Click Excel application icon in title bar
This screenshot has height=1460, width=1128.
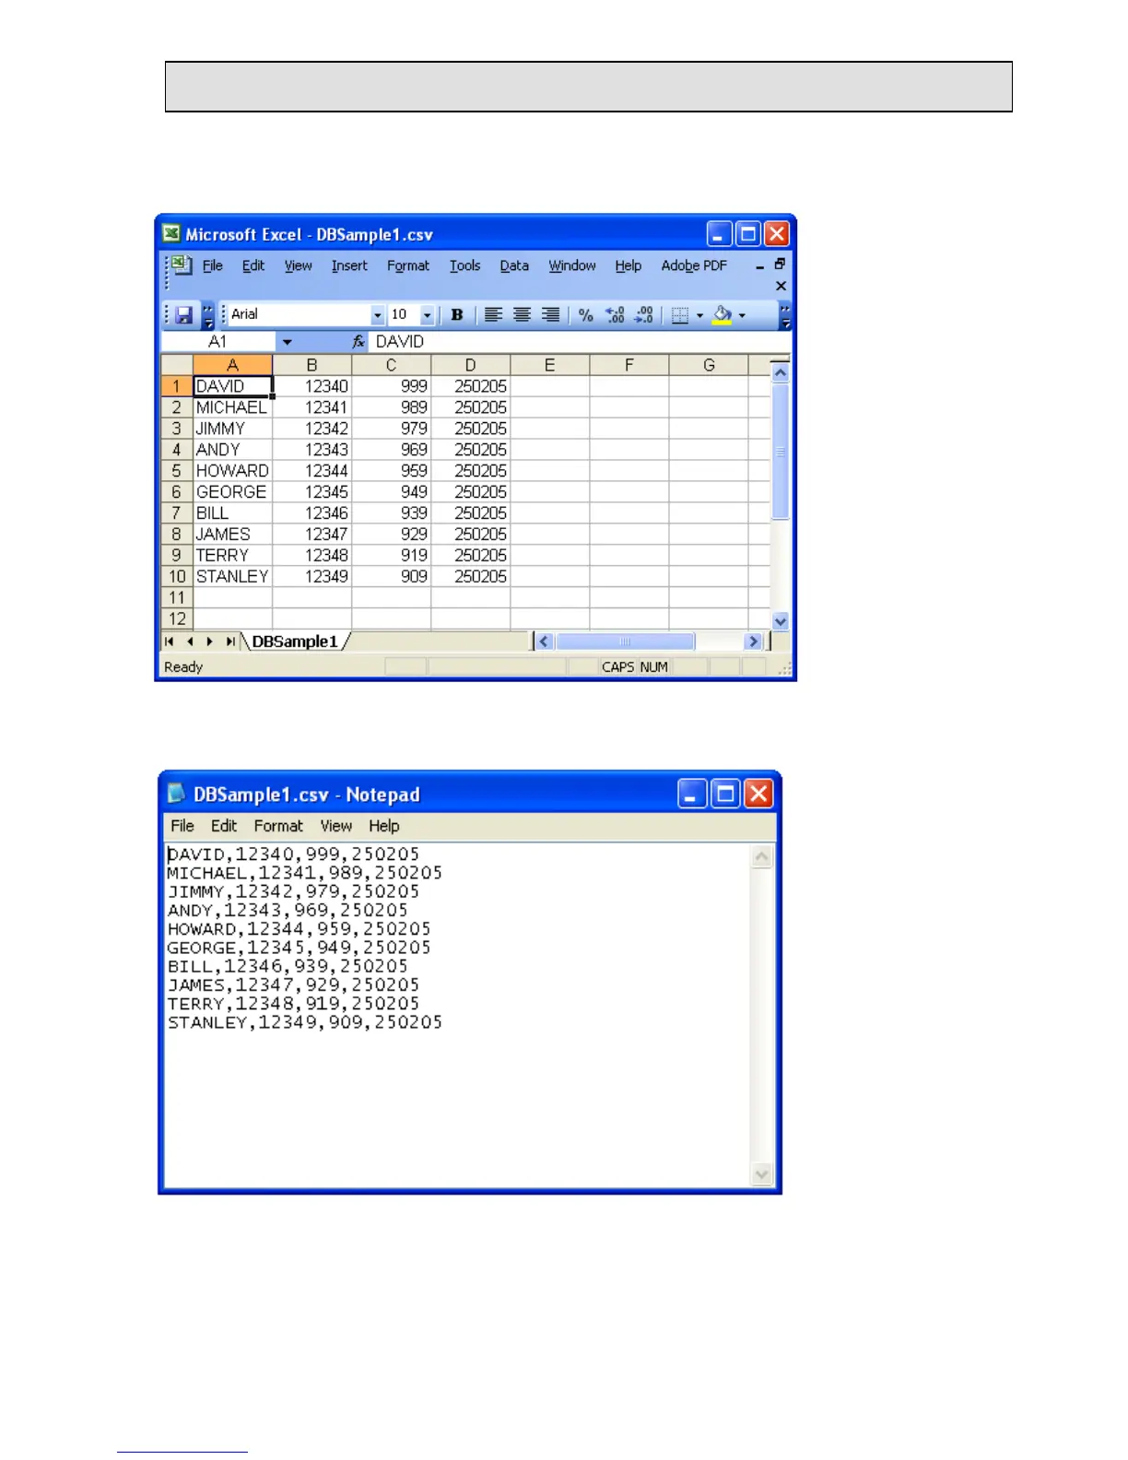coord(171,233)
